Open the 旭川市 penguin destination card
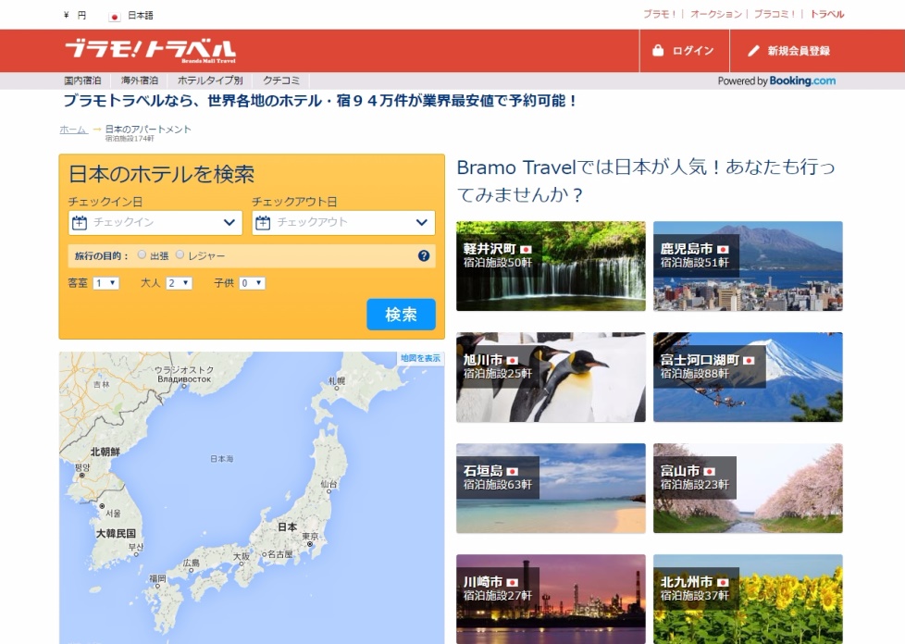 tap(551, 377)
